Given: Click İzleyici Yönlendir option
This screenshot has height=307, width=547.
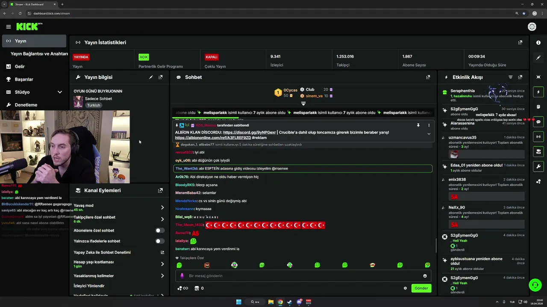Looking at the screenshot, I should click(89, 286).
